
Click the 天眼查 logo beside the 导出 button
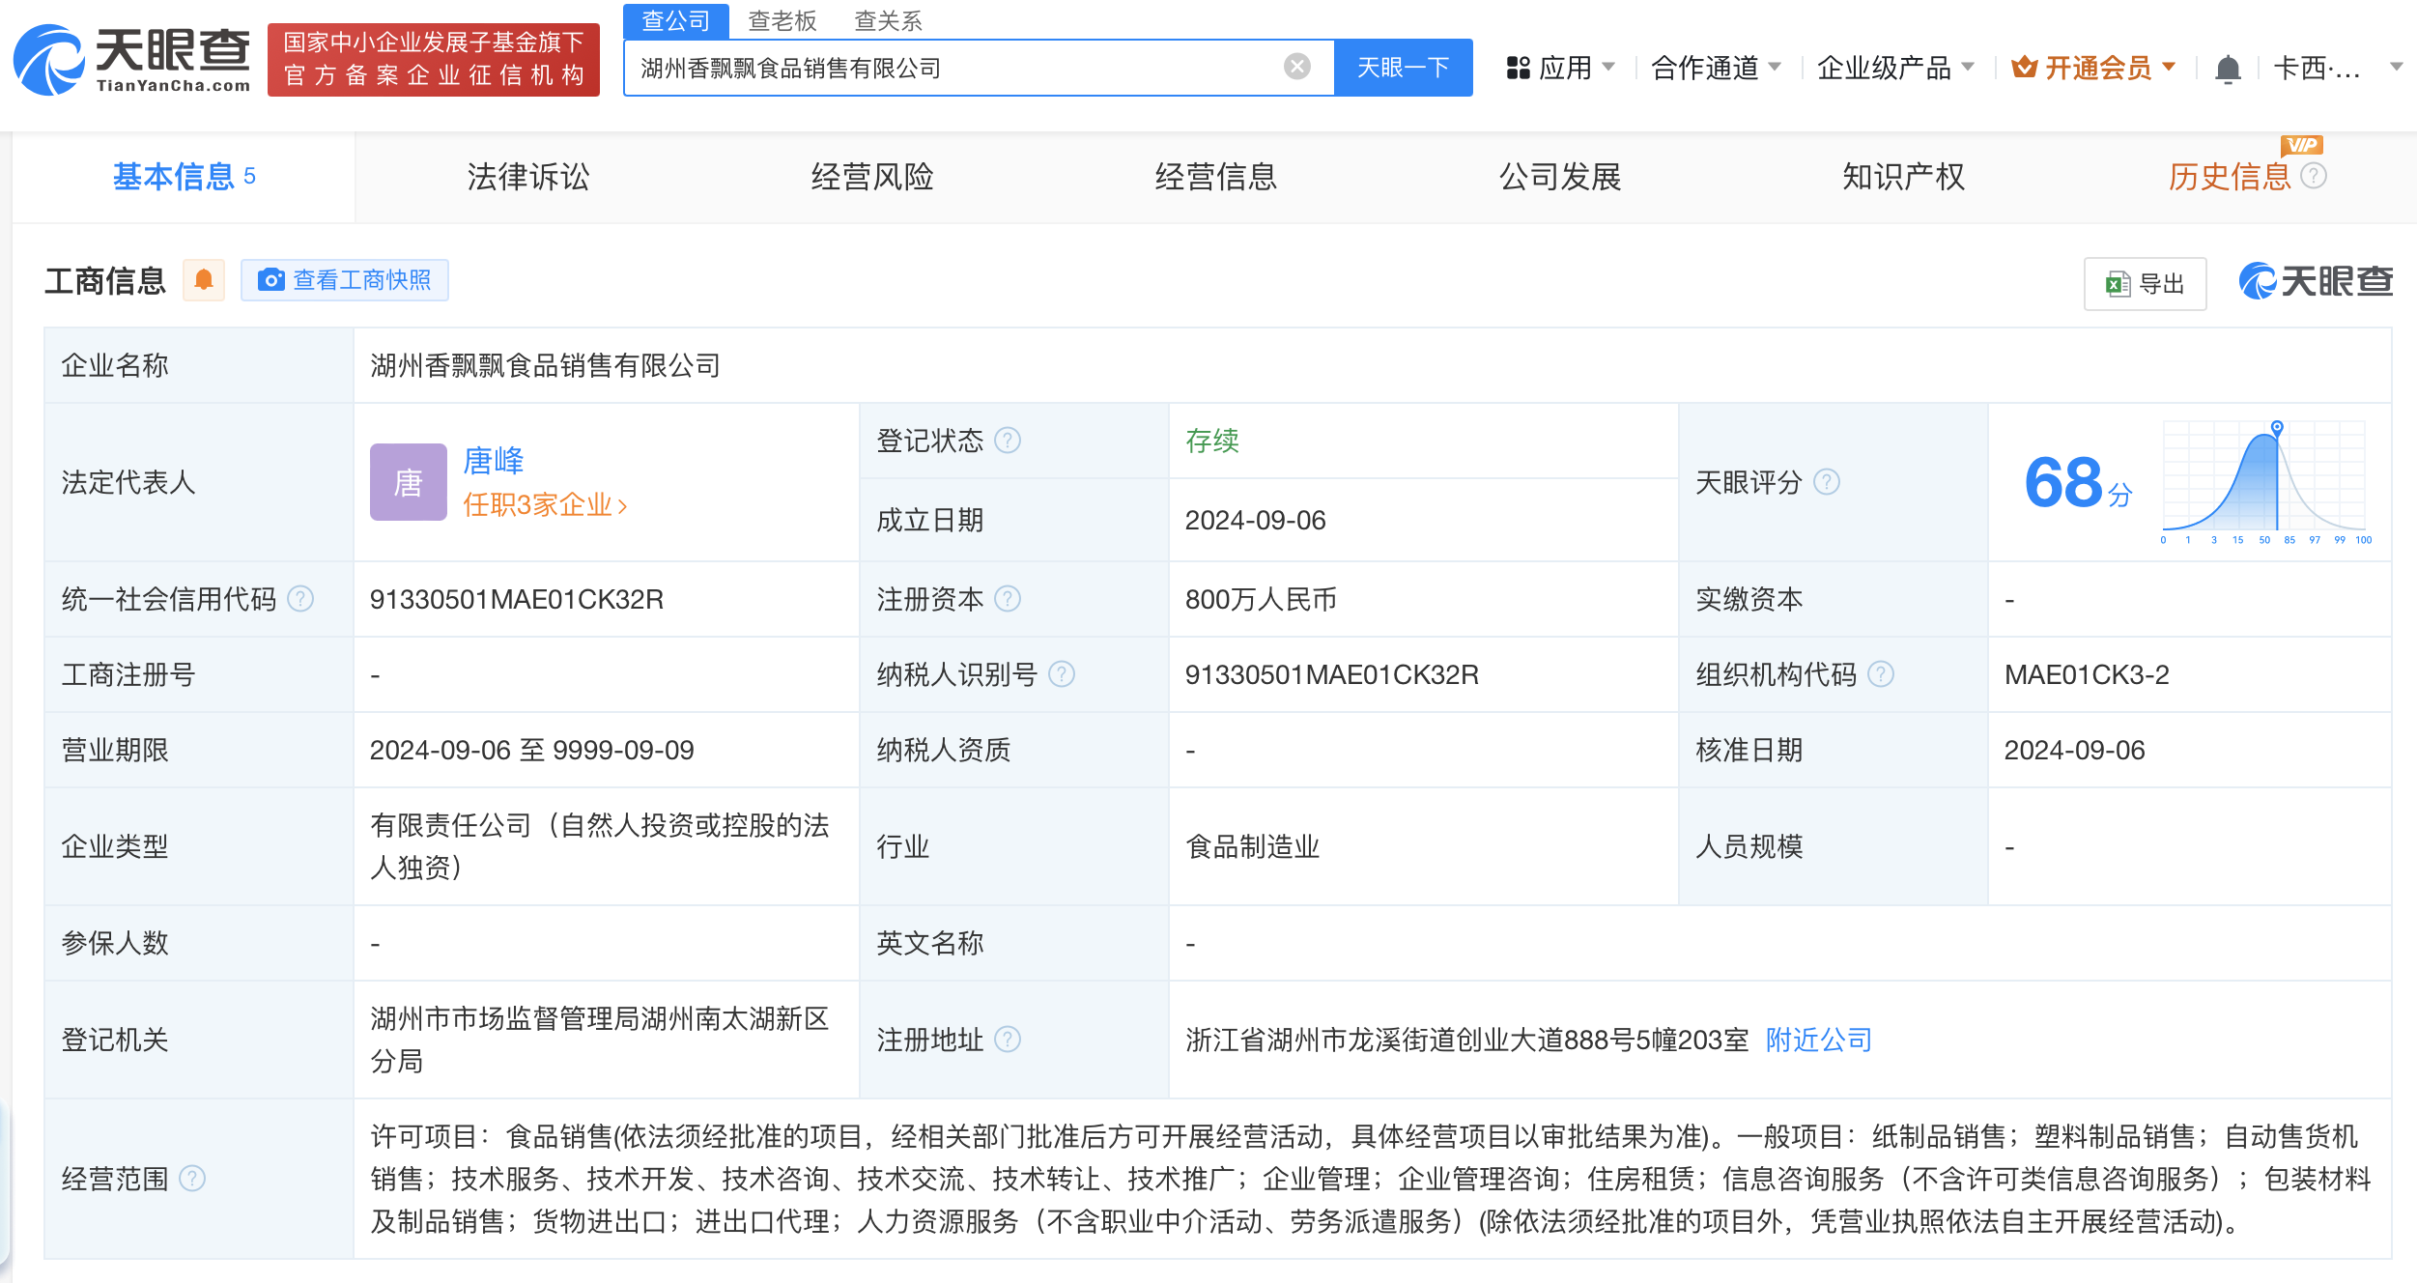point(2316,282)
